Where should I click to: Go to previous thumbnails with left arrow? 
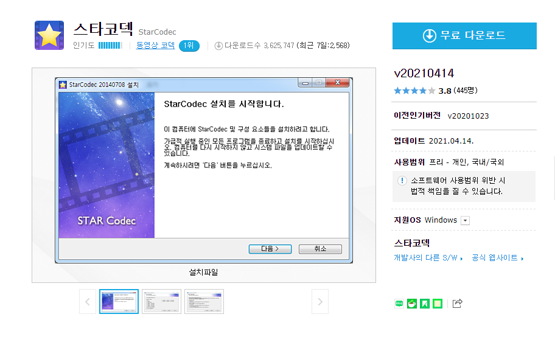tap(88, 301)
